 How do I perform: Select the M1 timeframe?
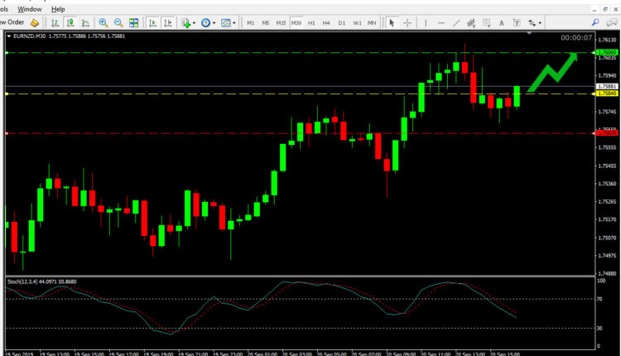click(x=250, y=23)
